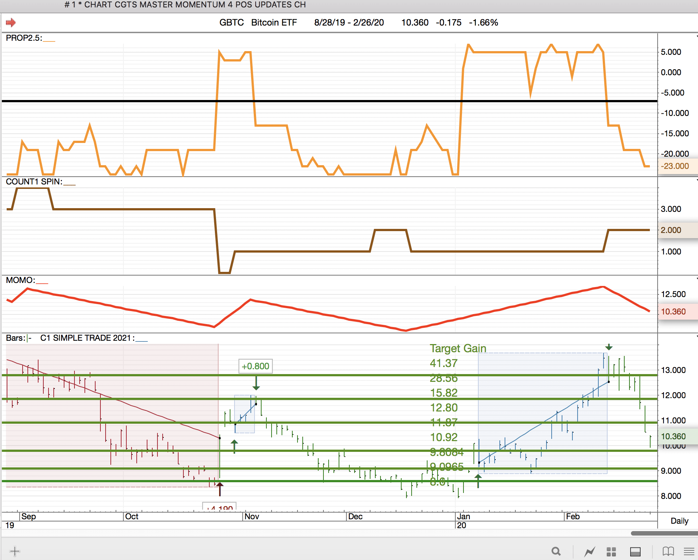
Task: Click the +0.800 trade gain label
Action: [x=255, y=366]
